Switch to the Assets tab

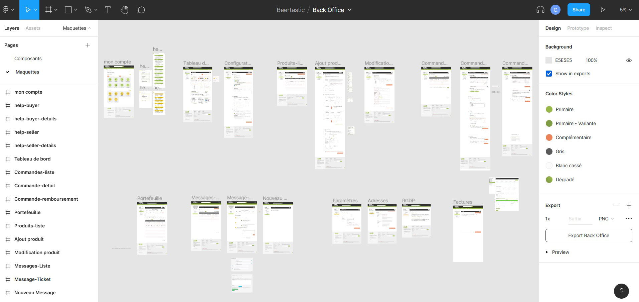point(33,28)
